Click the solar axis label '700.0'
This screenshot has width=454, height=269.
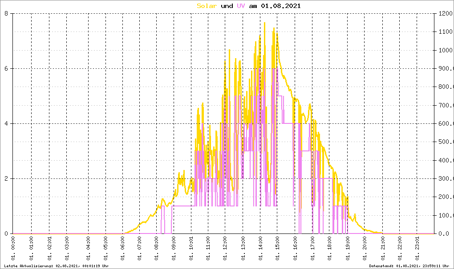pyautogui.click(x=446, y=105)
